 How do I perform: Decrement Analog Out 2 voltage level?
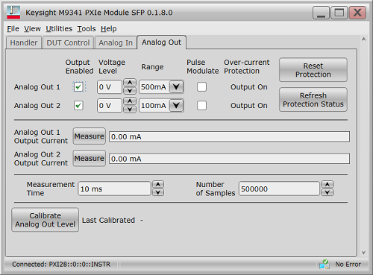[x=130, y=109]
